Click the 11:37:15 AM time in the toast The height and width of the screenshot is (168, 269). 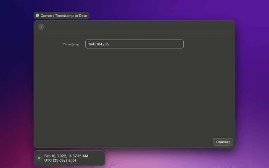78,156
